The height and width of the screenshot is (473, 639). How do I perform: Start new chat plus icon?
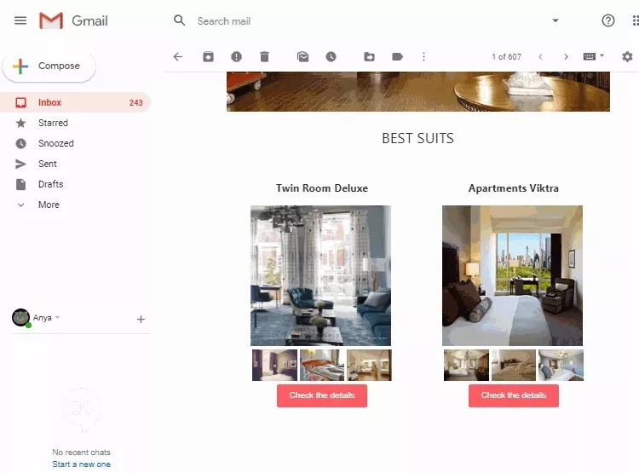[x=141, y=320]
